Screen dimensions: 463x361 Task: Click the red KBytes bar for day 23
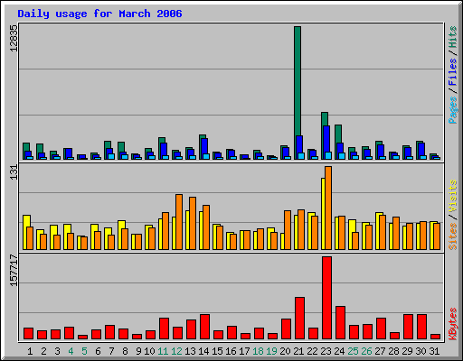(326, 298)
